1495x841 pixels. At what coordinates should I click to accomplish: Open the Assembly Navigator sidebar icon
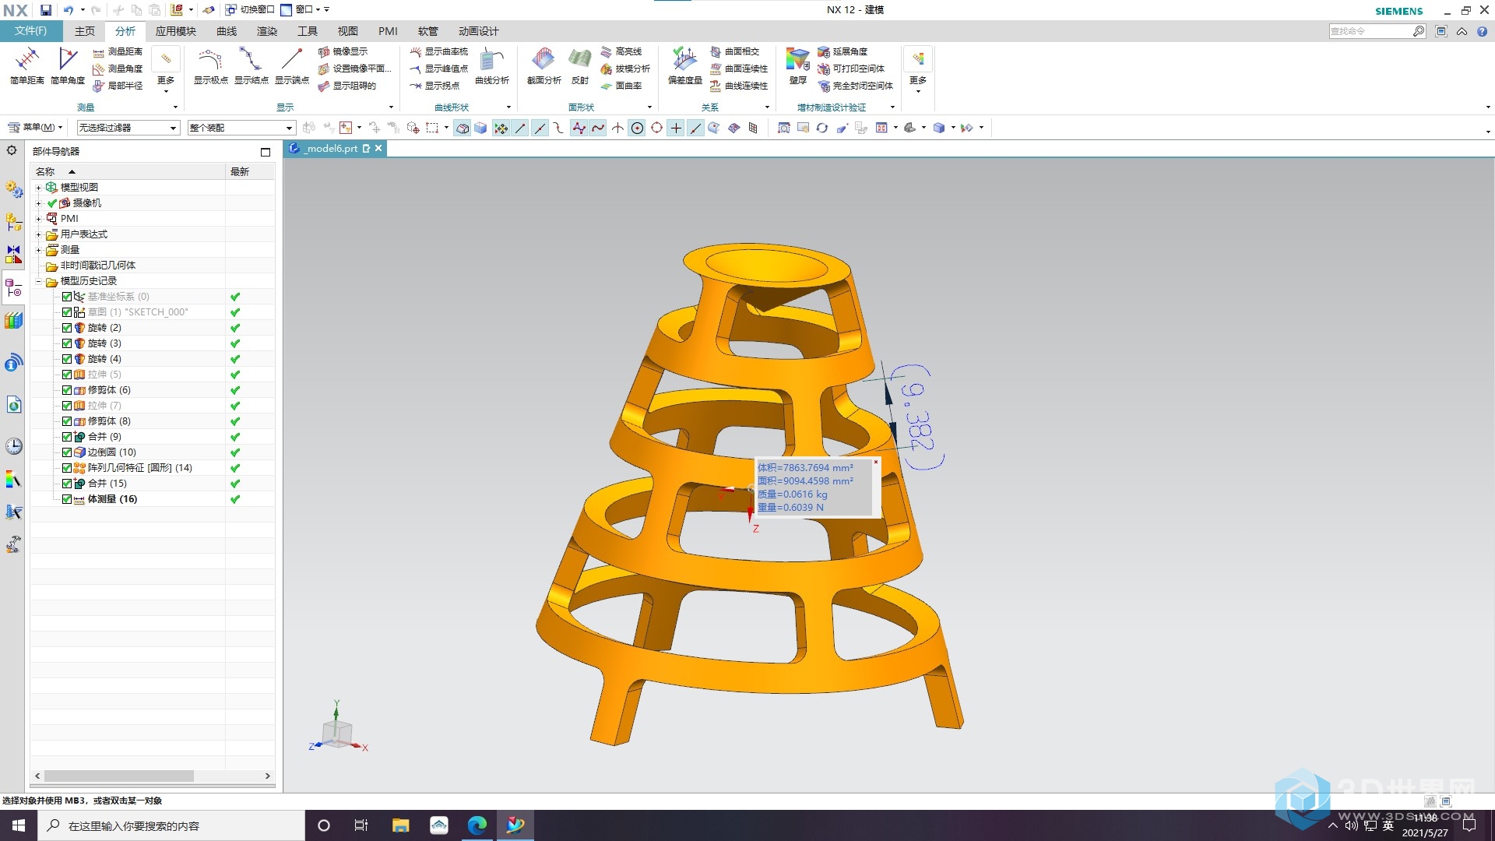click(x=13, y=222)
